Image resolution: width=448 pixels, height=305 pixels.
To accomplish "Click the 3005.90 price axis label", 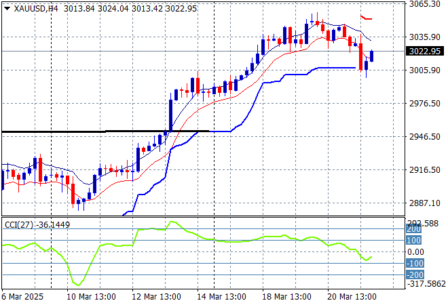I will (x=424, y=70).
